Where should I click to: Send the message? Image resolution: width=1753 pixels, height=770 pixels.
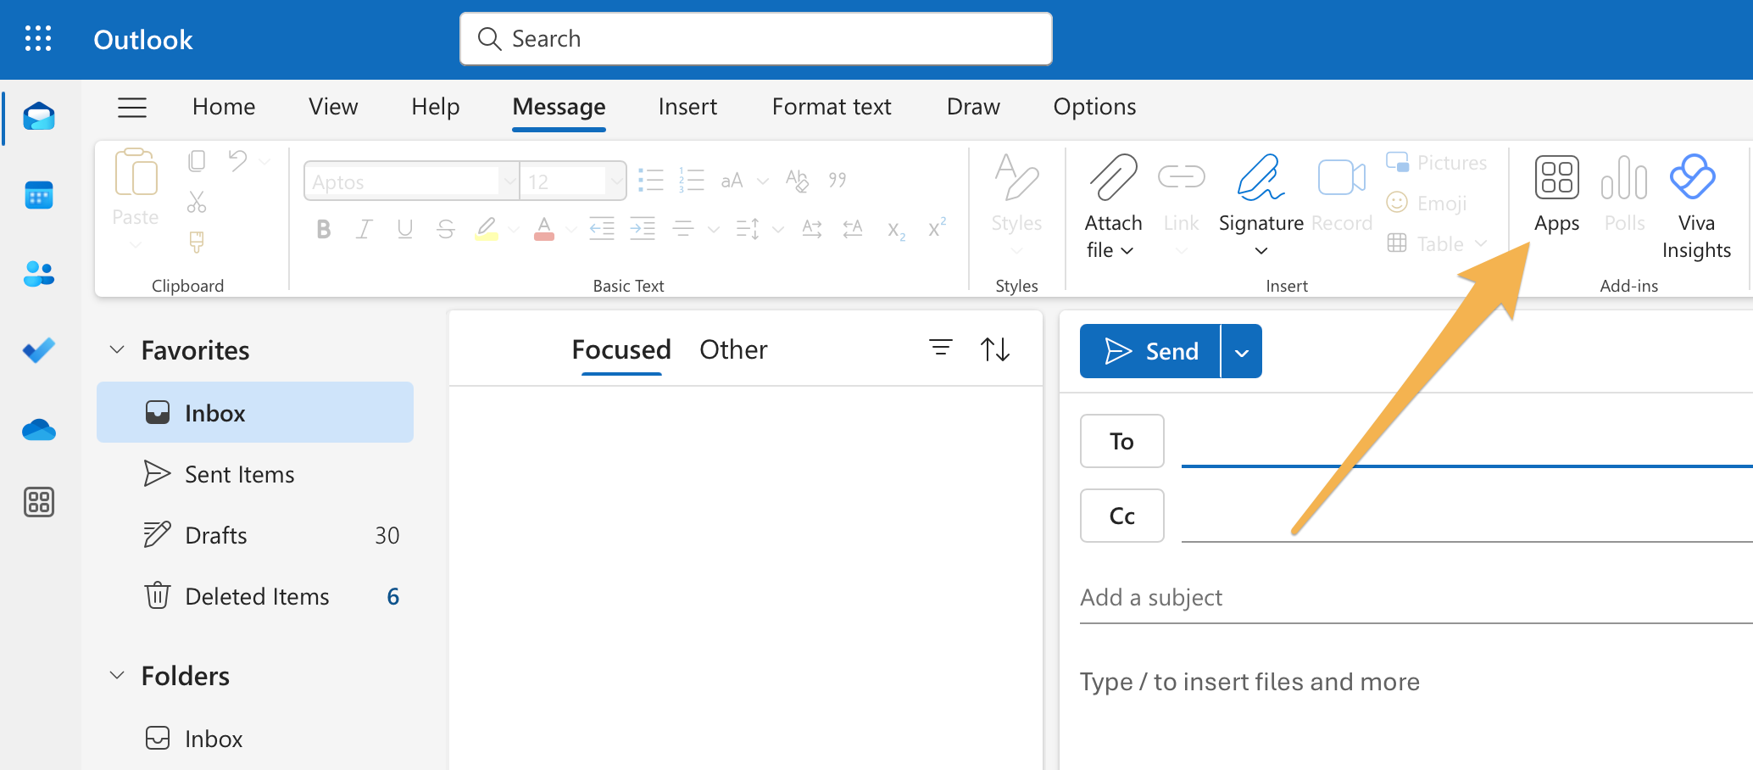pyautogui.click(x=1150, y=351)
